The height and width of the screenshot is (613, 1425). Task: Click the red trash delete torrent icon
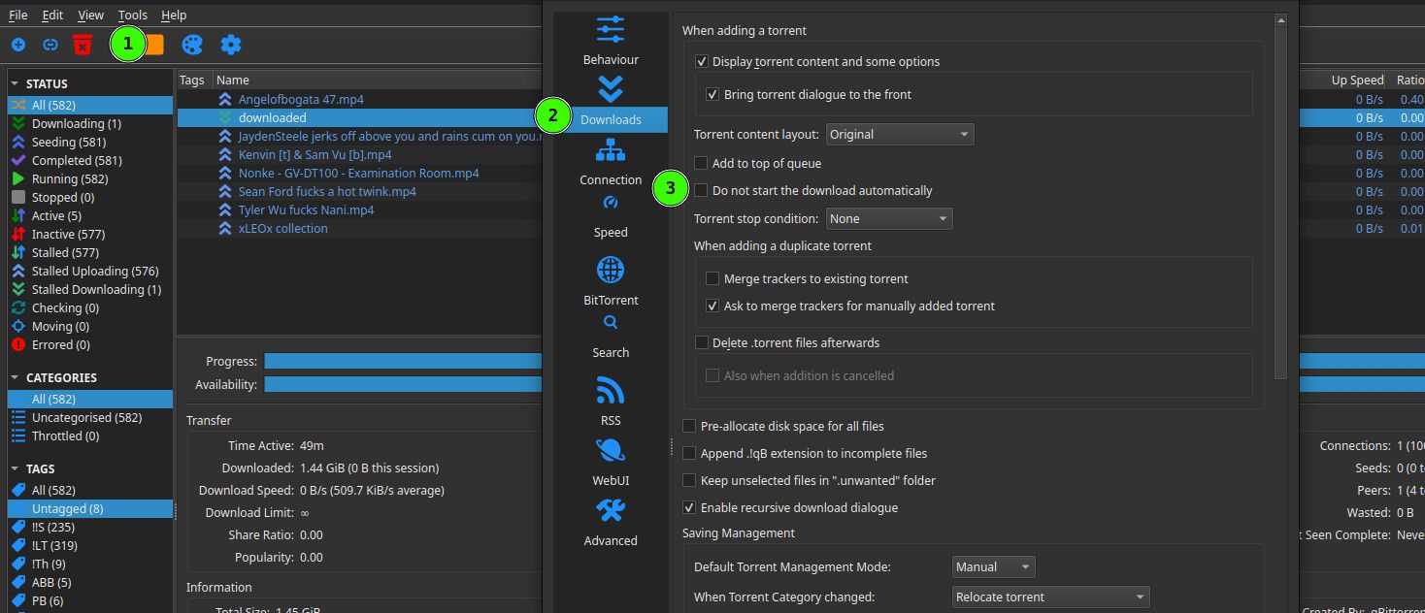click(83, 45)
